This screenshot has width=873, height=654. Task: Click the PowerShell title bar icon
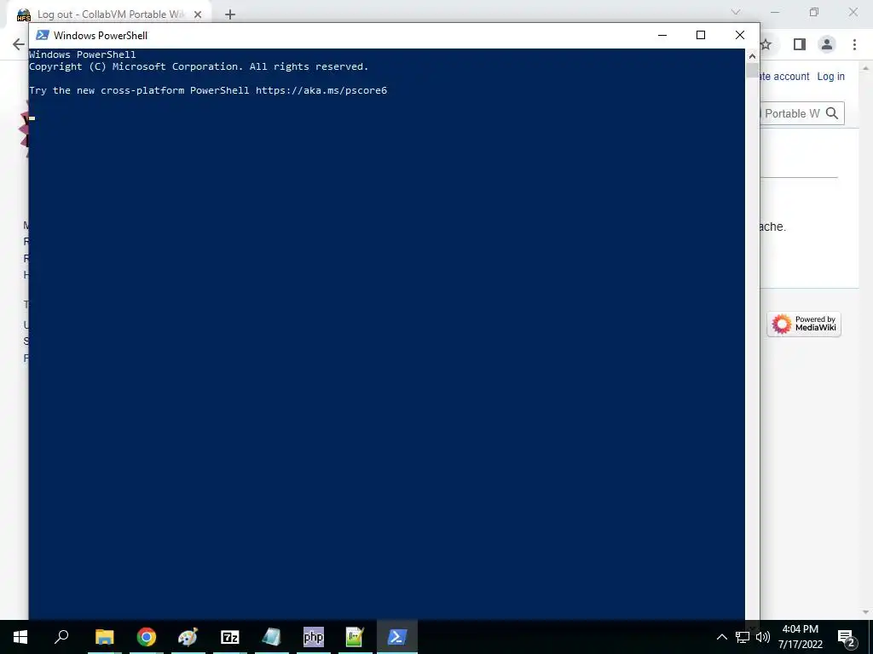pos(43,35)
